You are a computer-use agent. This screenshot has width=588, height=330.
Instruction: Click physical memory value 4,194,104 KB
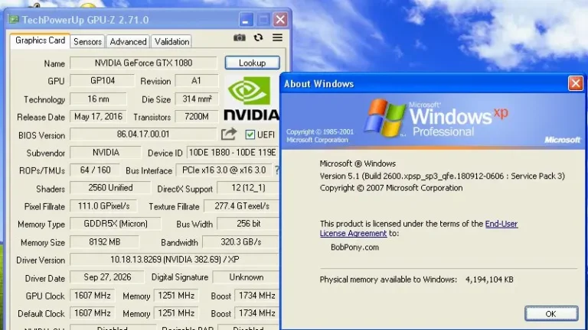coord(489,280)
